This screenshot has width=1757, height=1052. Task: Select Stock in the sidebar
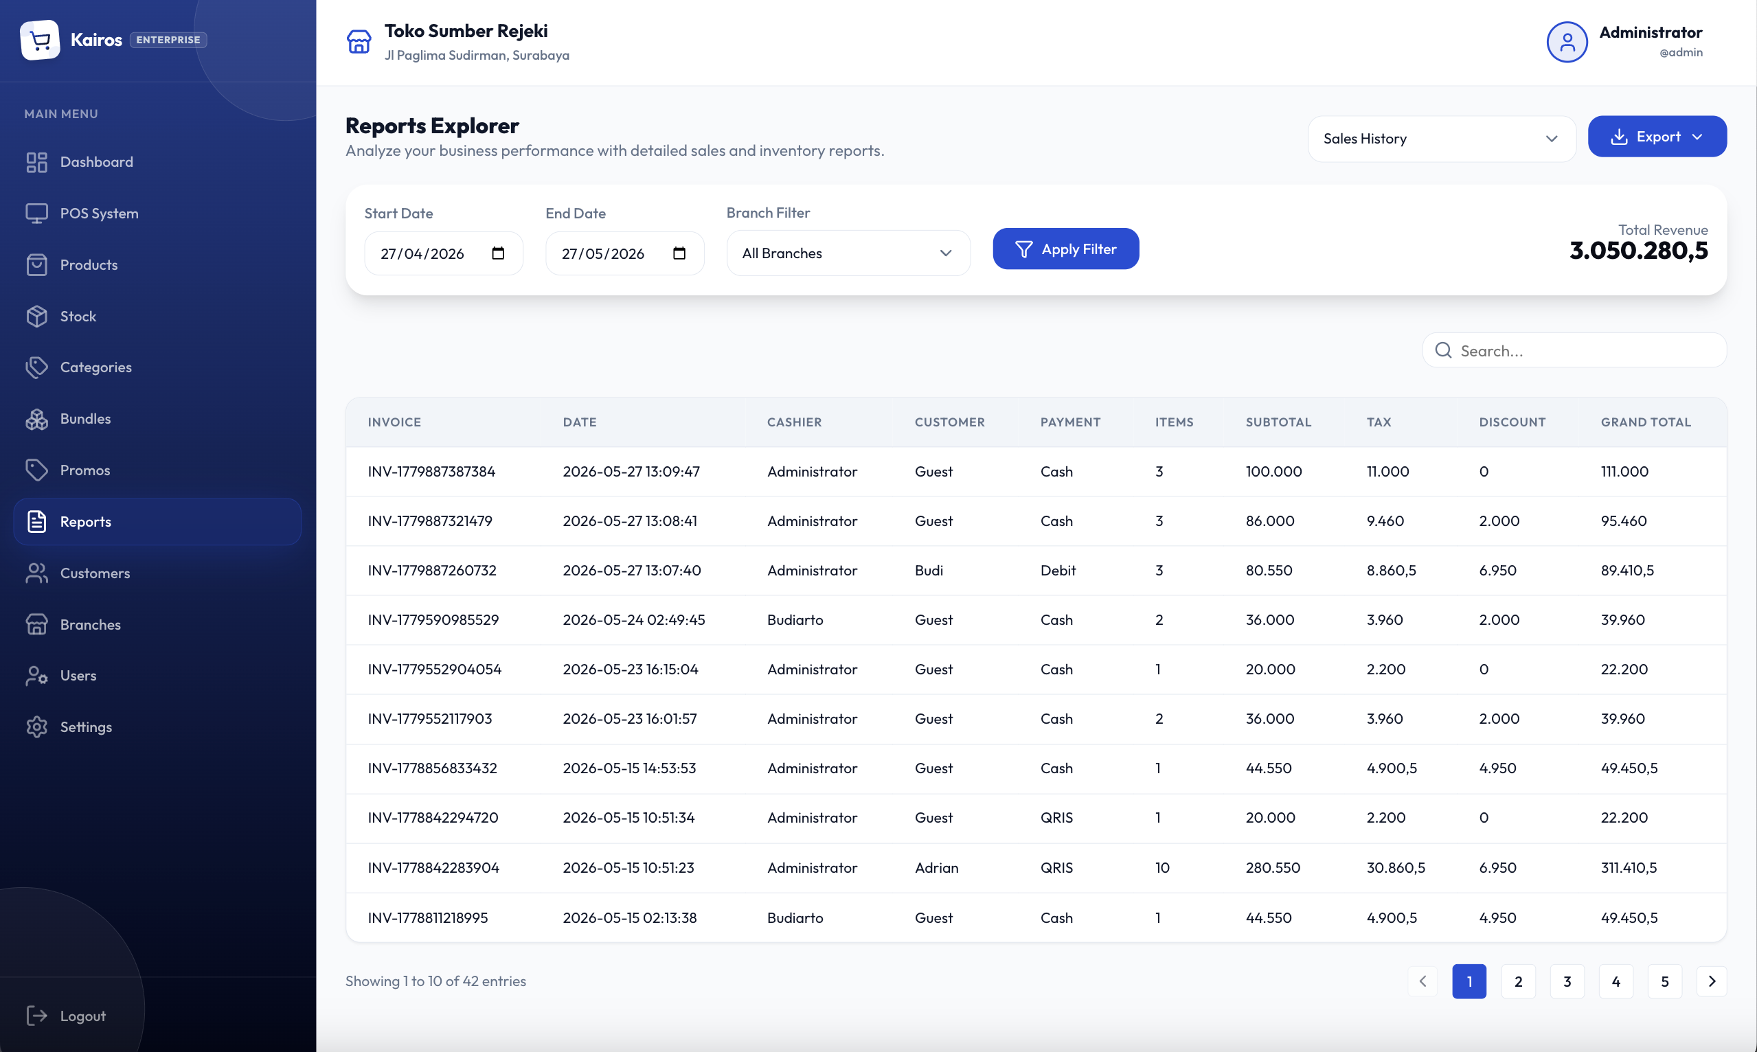click(157, 316)
